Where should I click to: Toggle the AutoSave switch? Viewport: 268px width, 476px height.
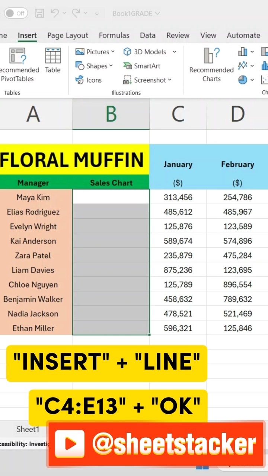point(16,13)
